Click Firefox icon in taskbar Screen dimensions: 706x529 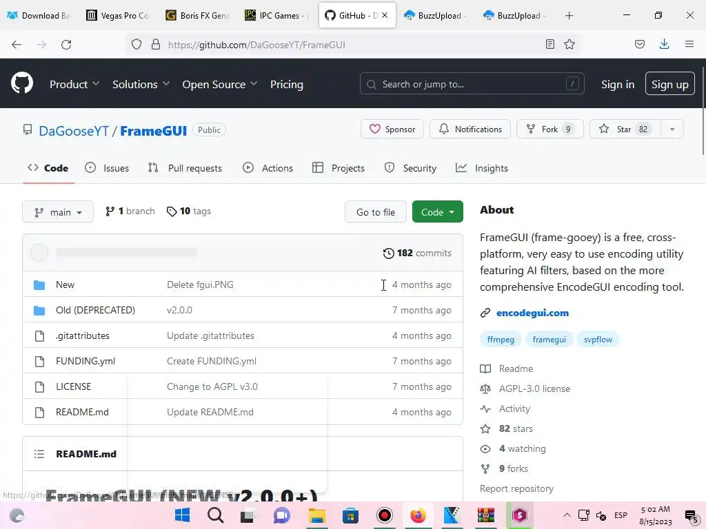pos(418,515)
